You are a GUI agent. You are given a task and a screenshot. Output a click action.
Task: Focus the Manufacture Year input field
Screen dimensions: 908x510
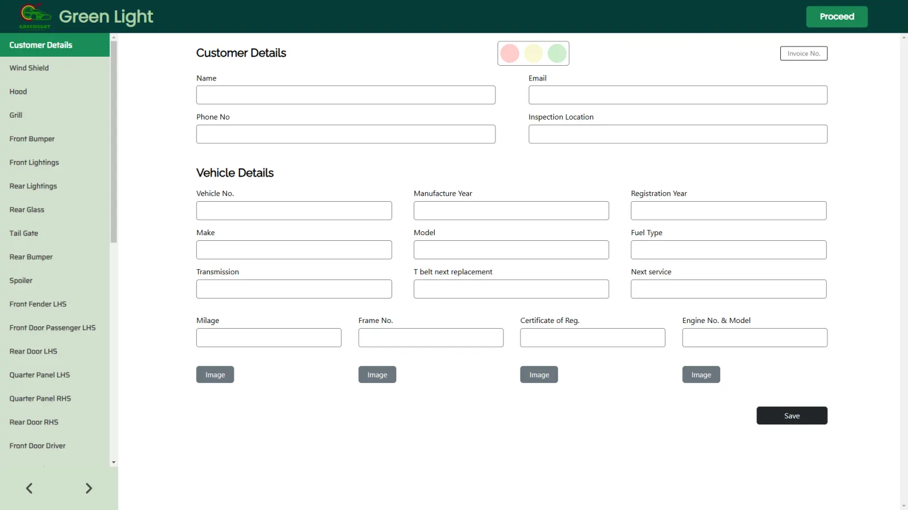tap(511, 211)
